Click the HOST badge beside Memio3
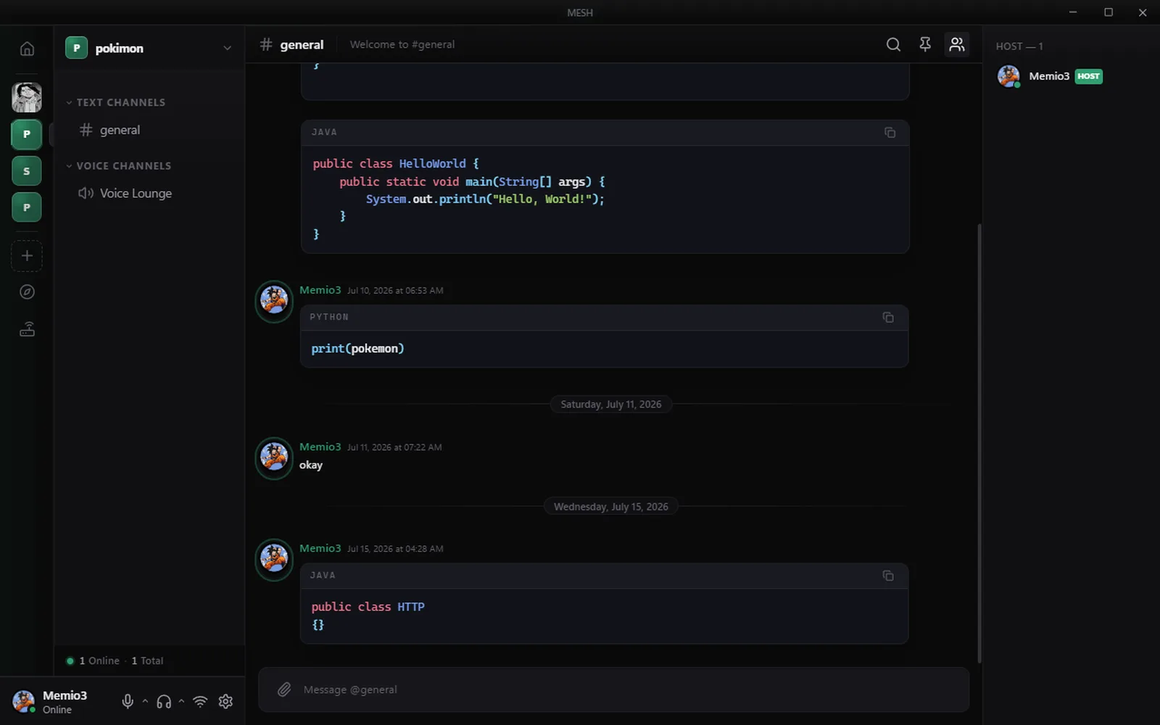This screenshot has width=1160, height=725. [x=1088, y=76]
